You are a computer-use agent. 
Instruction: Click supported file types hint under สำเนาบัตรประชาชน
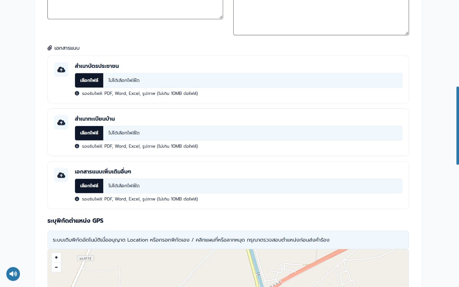(x=140, y=93)
